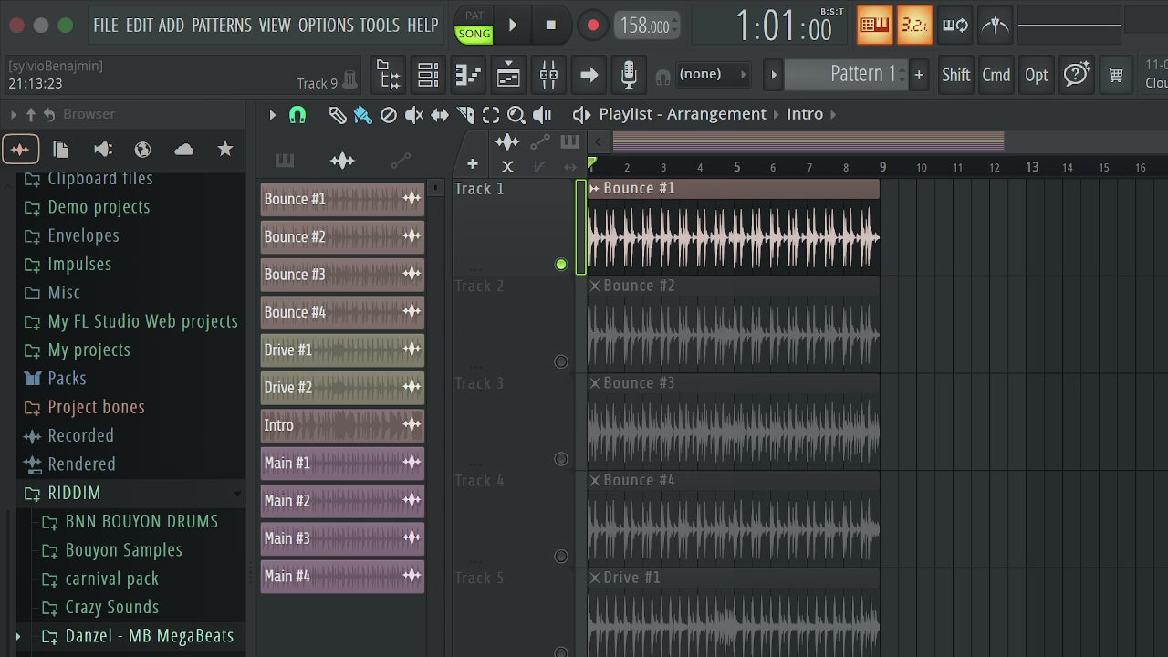The height and width of the screenshot is (657, 1168).
Task: Open the TOOLS menu
Action: [380, 26]
